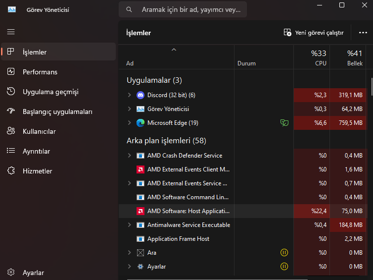Click the run new task icon
Screen dimensions: 373x280
coord(287,33)
